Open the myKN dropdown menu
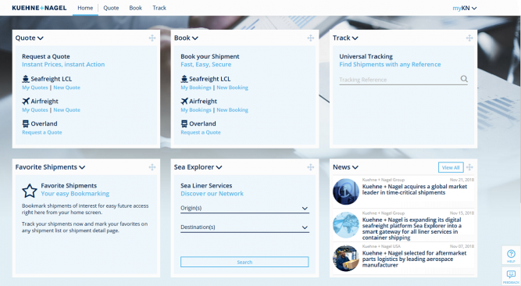Viewport: 521px width, 286px height. 465,8
